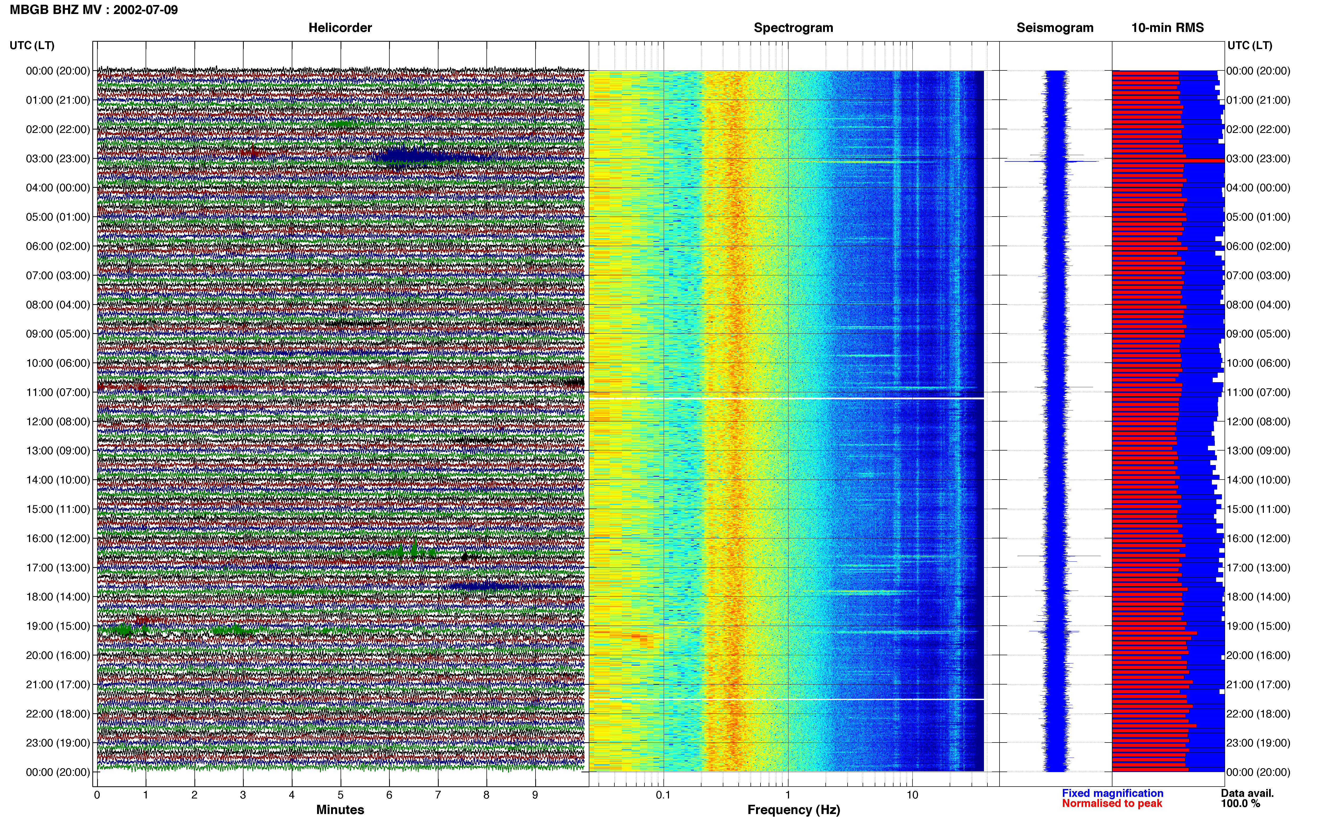Select right time label '21:00 (17:00)'
Viewport: 1324px width, 828px height.
click(x=1258, y=685)
